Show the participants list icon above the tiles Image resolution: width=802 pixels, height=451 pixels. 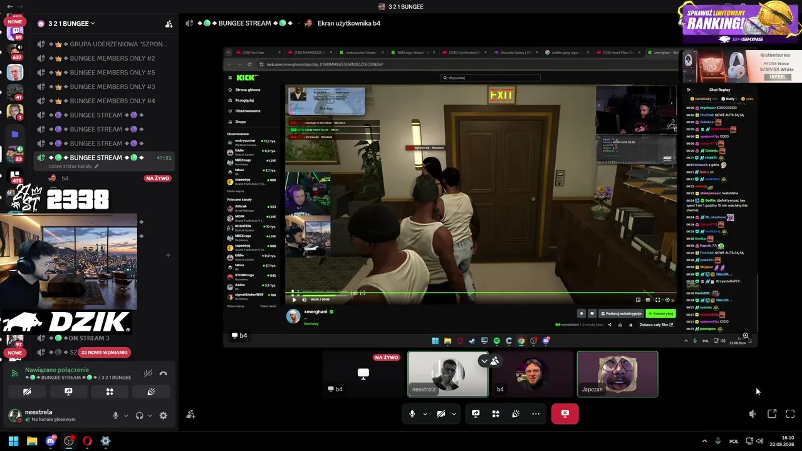495,361
